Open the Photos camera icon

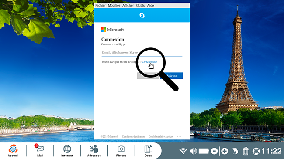(x=121, y=151)
